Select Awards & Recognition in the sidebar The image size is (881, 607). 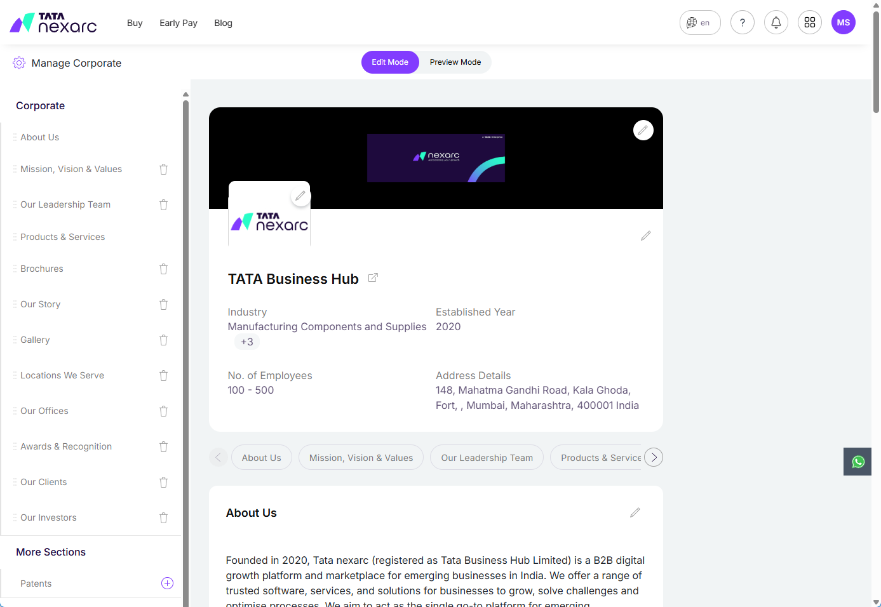[x=66, y=446]
